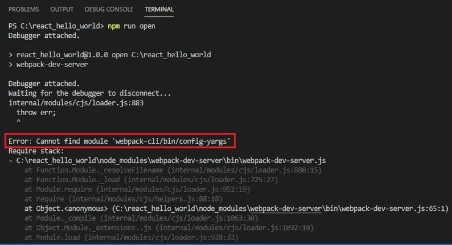Select the 'Error: Cannot find module' message

tap(119, 141)
